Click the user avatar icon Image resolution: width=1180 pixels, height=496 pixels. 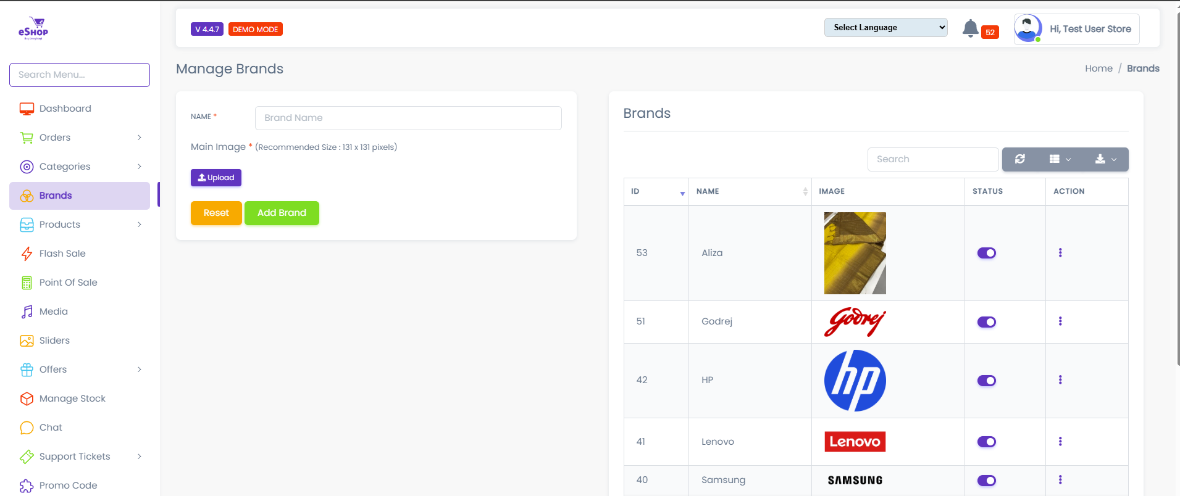pos(1027,28)
